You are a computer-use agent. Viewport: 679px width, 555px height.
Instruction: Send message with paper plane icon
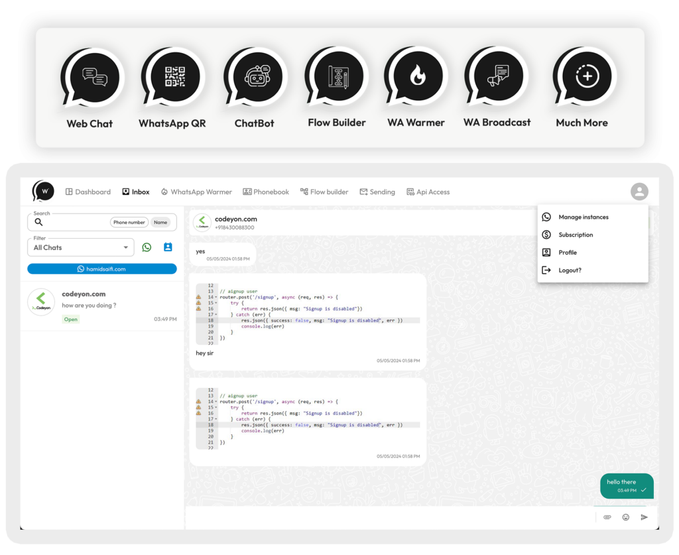pos(644,517)
